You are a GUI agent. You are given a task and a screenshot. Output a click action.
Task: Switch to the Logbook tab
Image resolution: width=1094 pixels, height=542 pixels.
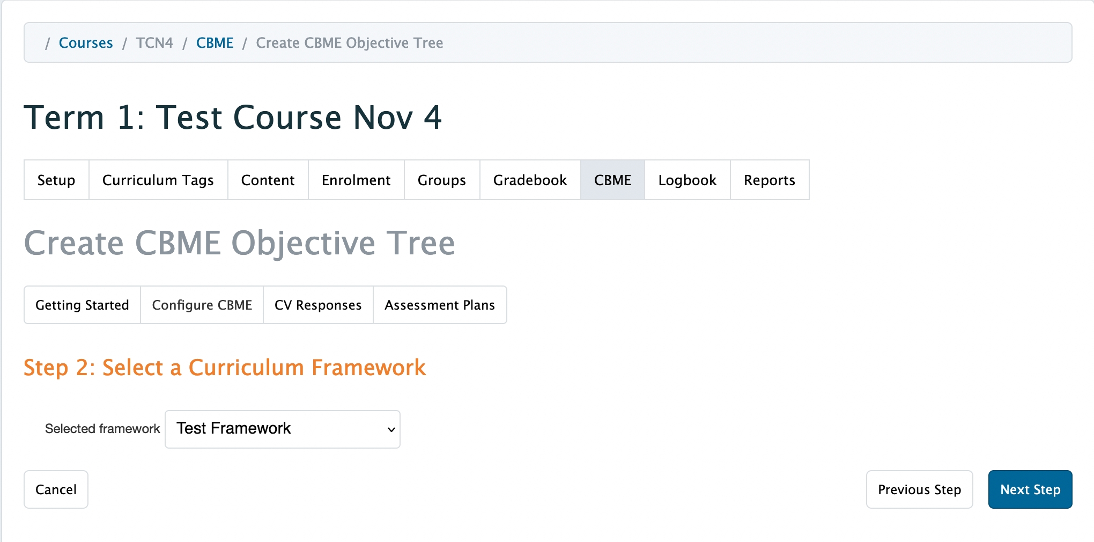[687, 180]
